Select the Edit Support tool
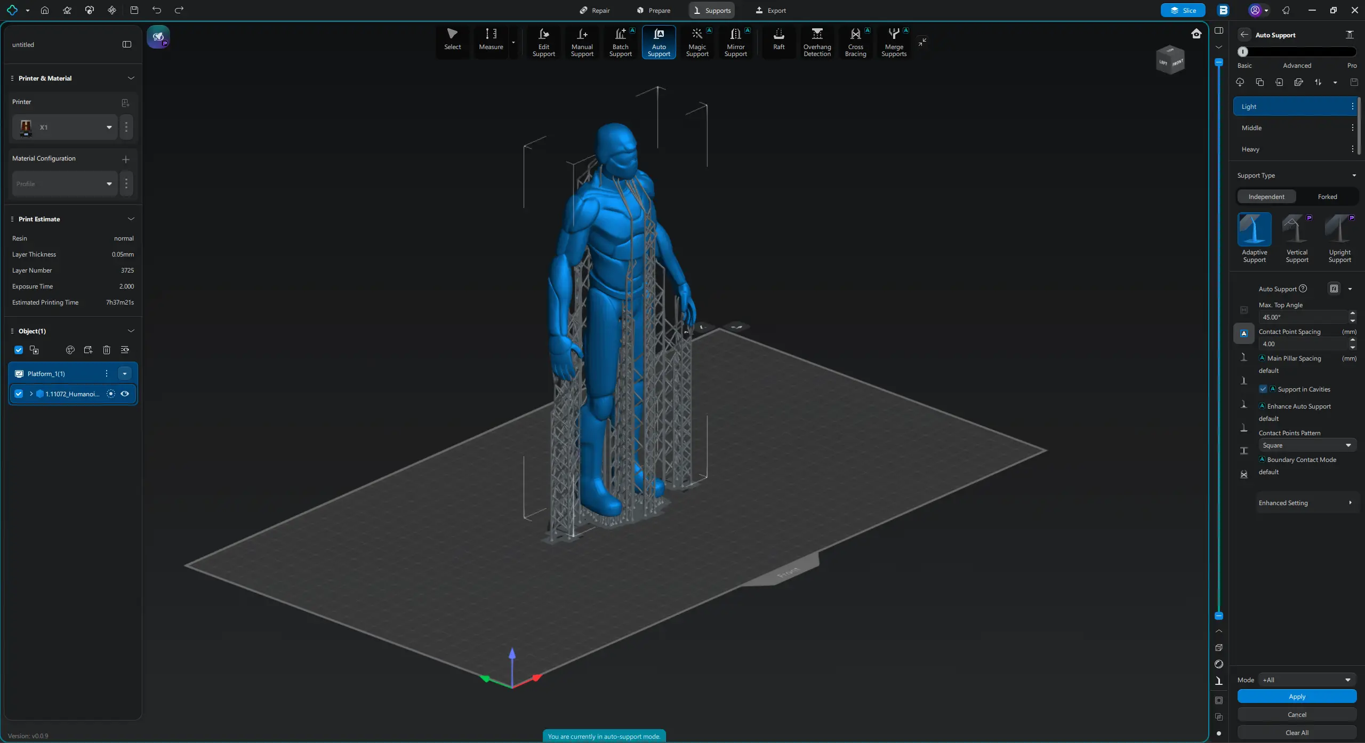Screen dimensions: 1365x743 click(543, 42)
